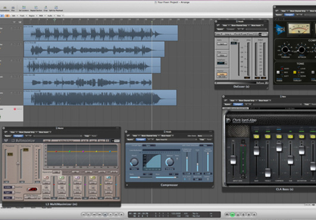Screen dimensions: 316x220
Task: Toggle Bypass in the DeEsser window
Action: 220,29
